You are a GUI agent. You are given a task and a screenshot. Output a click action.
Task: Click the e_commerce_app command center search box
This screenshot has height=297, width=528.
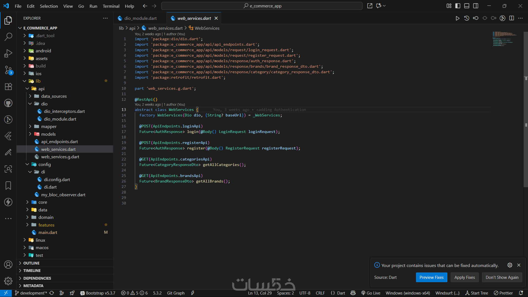click(262, 6)
